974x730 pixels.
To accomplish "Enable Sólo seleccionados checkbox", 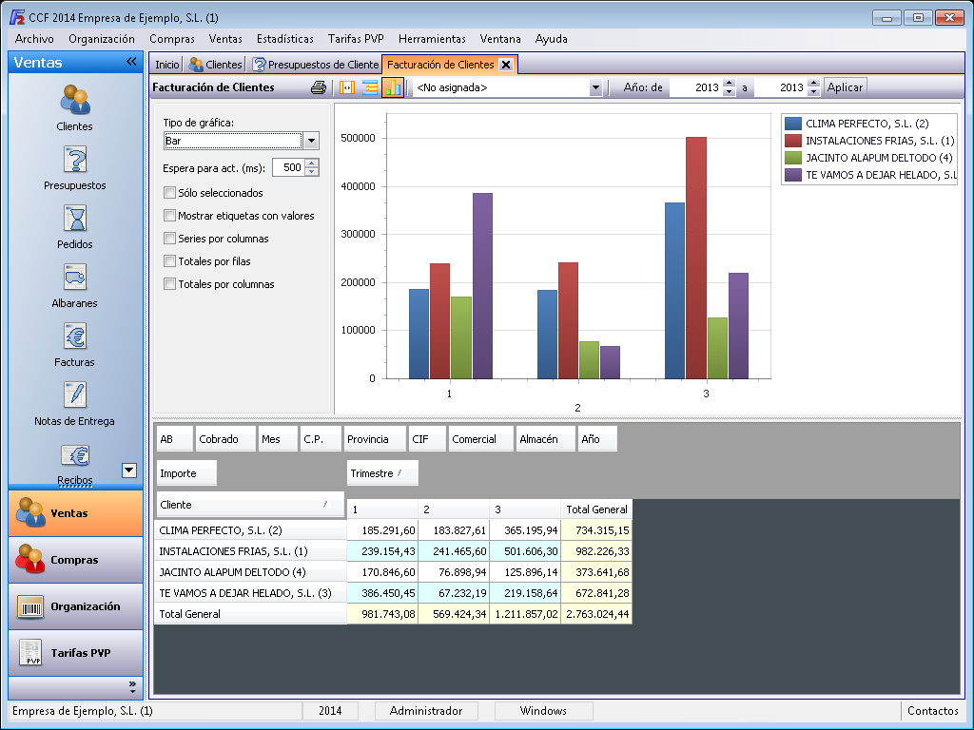I will pyautogui.click(x=169, y=193).
